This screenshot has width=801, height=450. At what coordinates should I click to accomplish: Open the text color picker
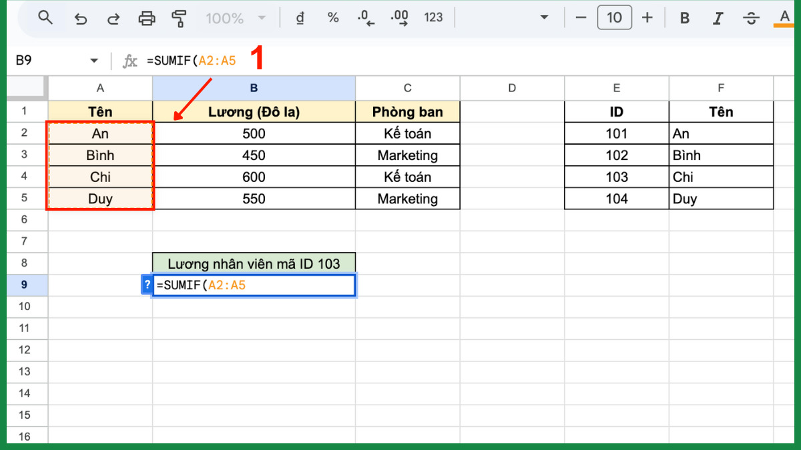(784, 18)
